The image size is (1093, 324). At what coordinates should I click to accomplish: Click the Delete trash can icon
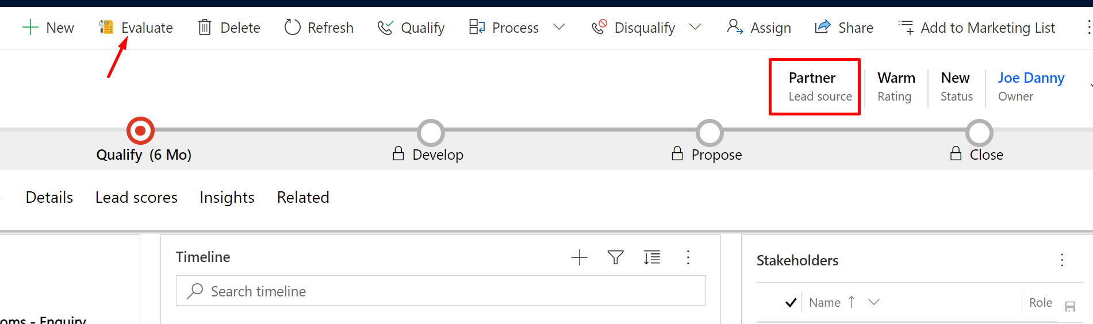pos(205,28)
